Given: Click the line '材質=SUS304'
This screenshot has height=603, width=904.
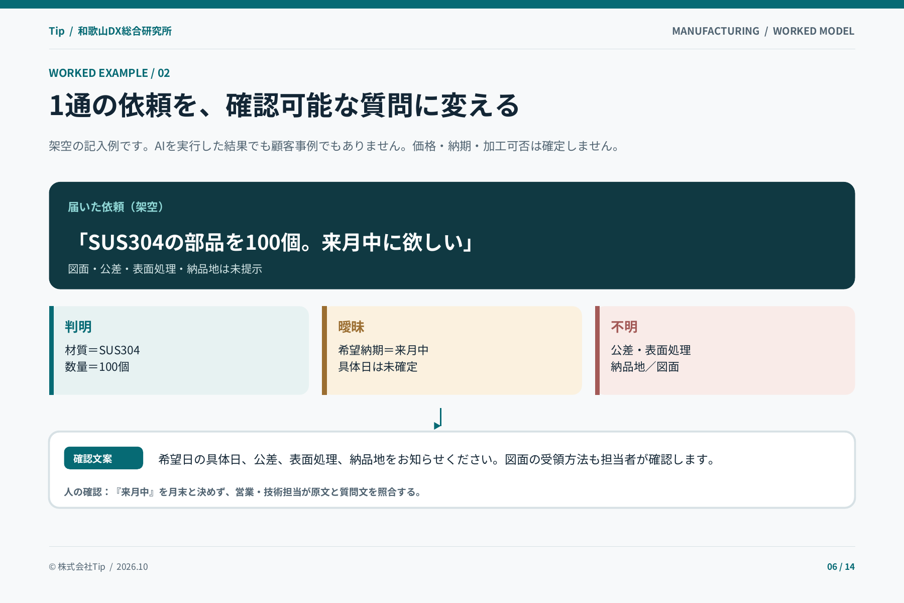Looking at the screenshot, I should tap(102, 350).
